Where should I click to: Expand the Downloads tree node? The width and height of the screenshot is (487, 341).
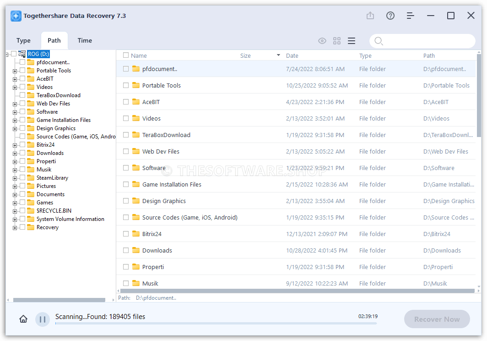click(x=15, y=154)
